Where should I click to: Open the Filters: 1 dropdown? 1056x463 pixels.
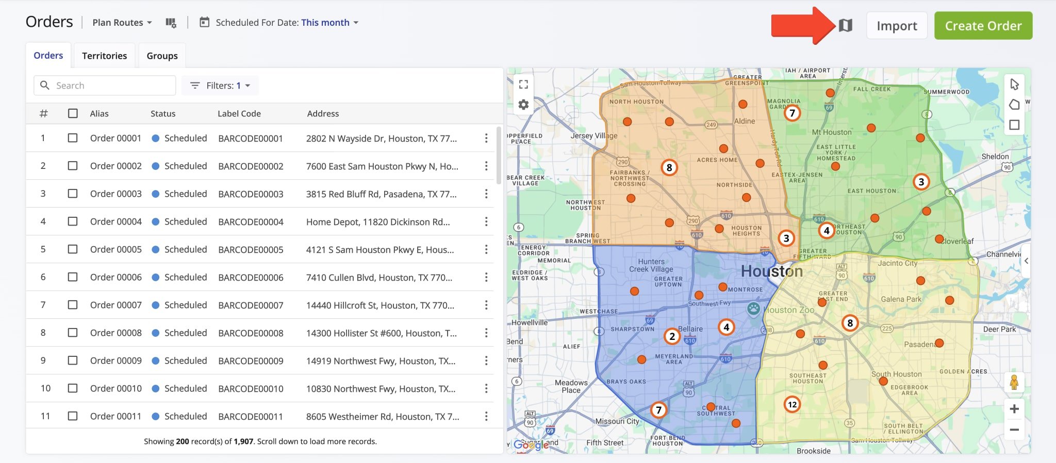tap(220, 85)
